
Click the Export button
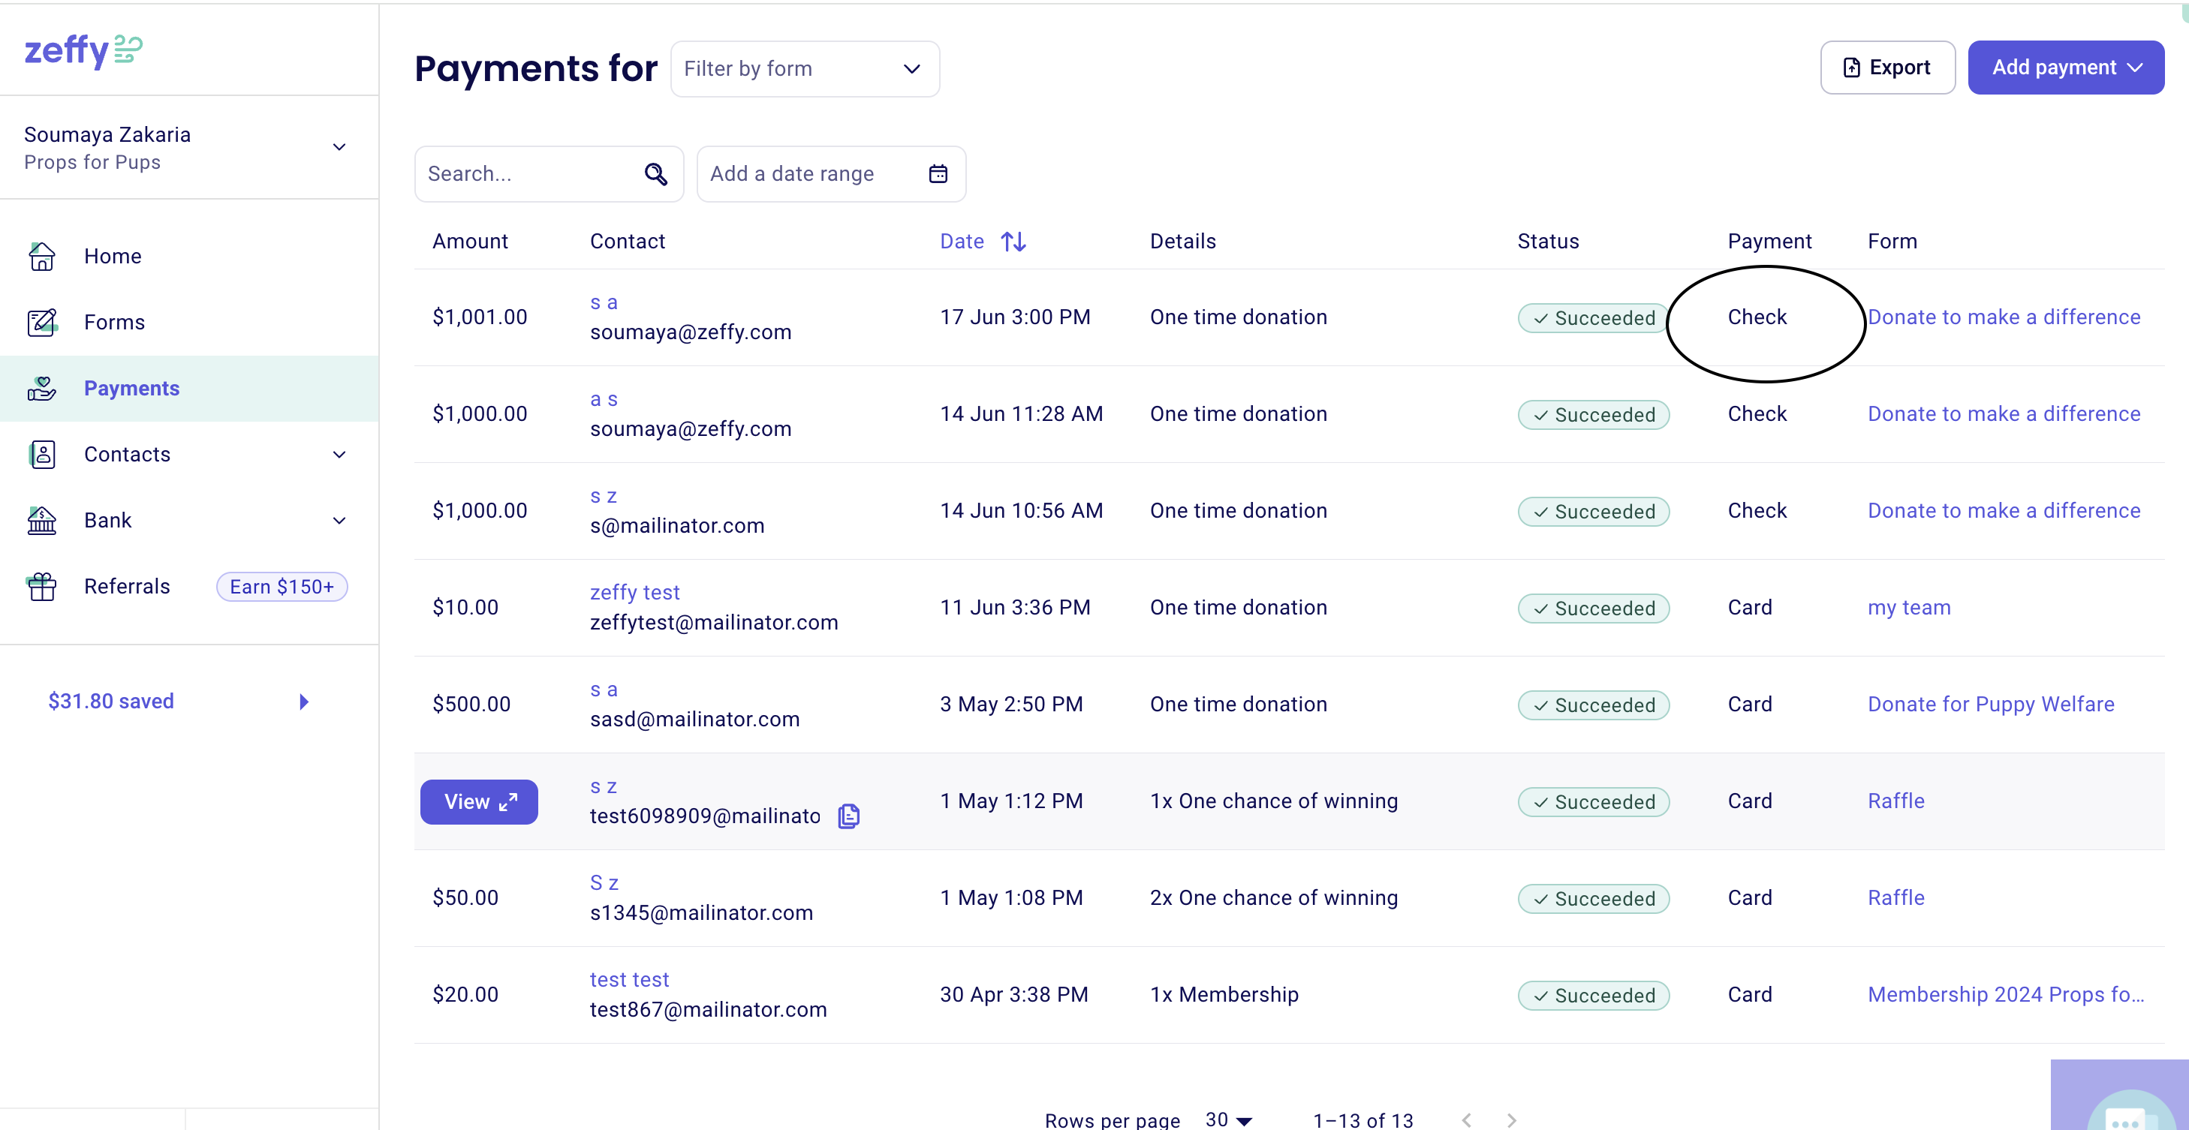pos(1886,67)
